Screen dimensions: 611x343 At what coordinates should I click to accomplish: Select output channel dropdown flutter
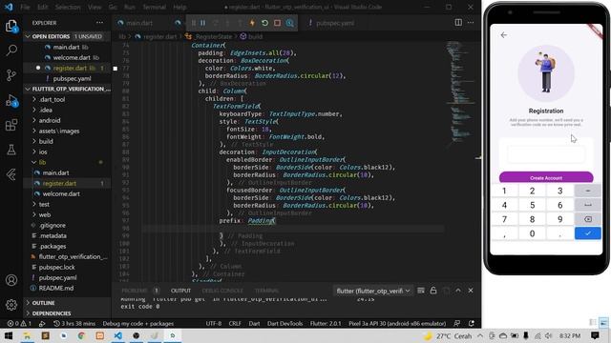[373, 291]
